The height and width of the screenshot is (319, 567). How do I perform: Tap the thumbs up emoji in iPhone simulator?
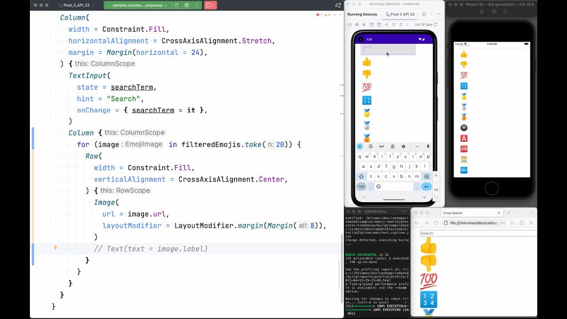[x=464, y=55]
